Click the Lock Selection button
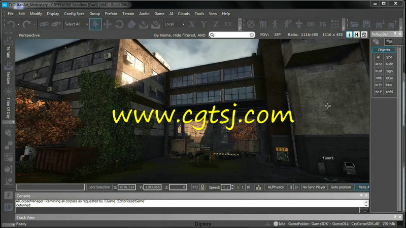This screenshot has width=406, height=228. (x=99, y=187)
